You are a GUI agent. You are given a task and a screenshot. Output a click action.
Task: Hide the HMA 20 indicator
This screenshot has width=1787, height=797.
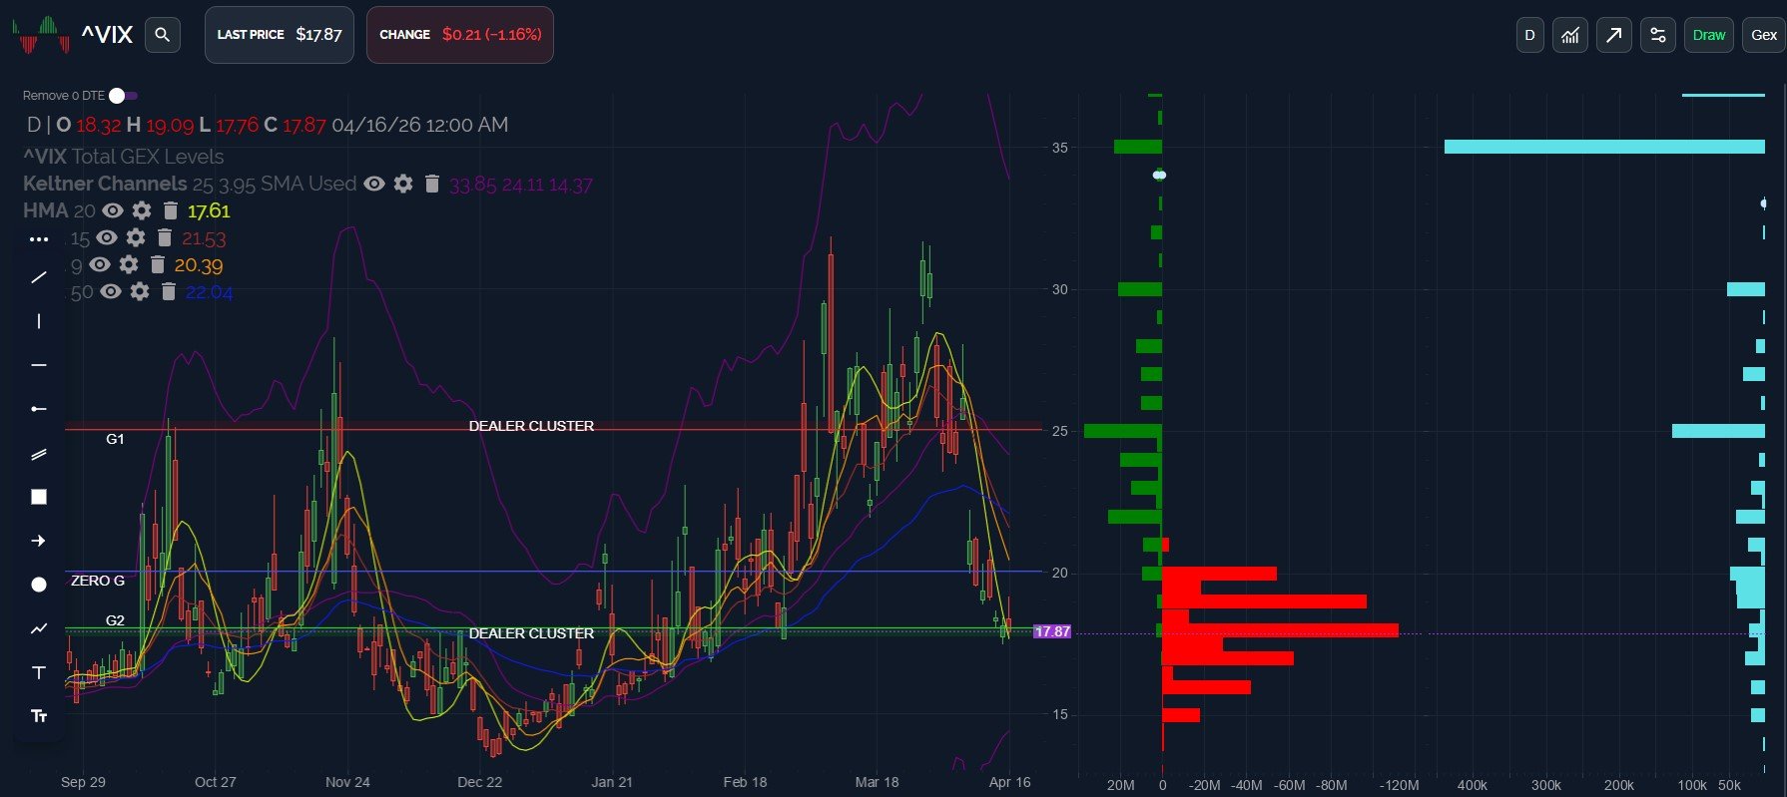tap(113, 210)
